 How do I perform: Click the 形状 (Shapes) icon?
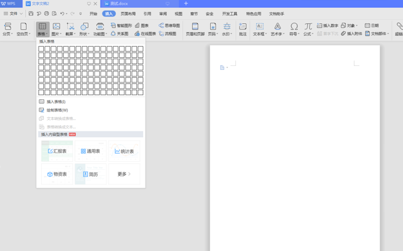click(84, 26)
